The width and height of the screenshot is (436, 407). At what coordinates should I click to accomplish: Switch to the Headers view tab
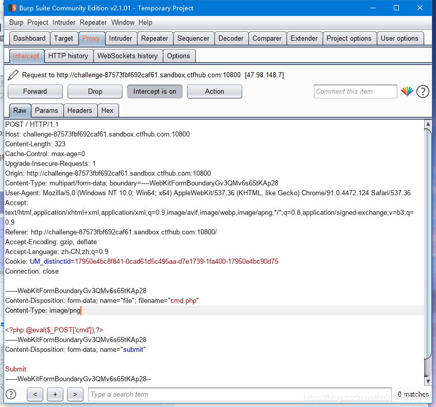click(x=80, y=111)
